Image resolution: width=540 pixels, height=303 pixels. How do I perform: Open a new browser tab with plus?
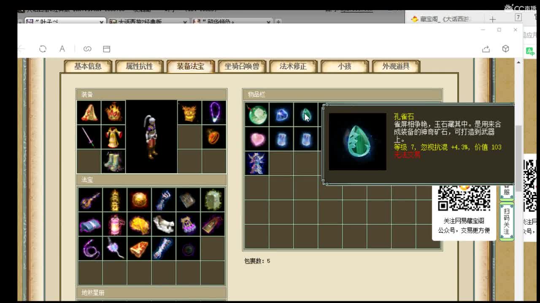click(x=492, y=19)
